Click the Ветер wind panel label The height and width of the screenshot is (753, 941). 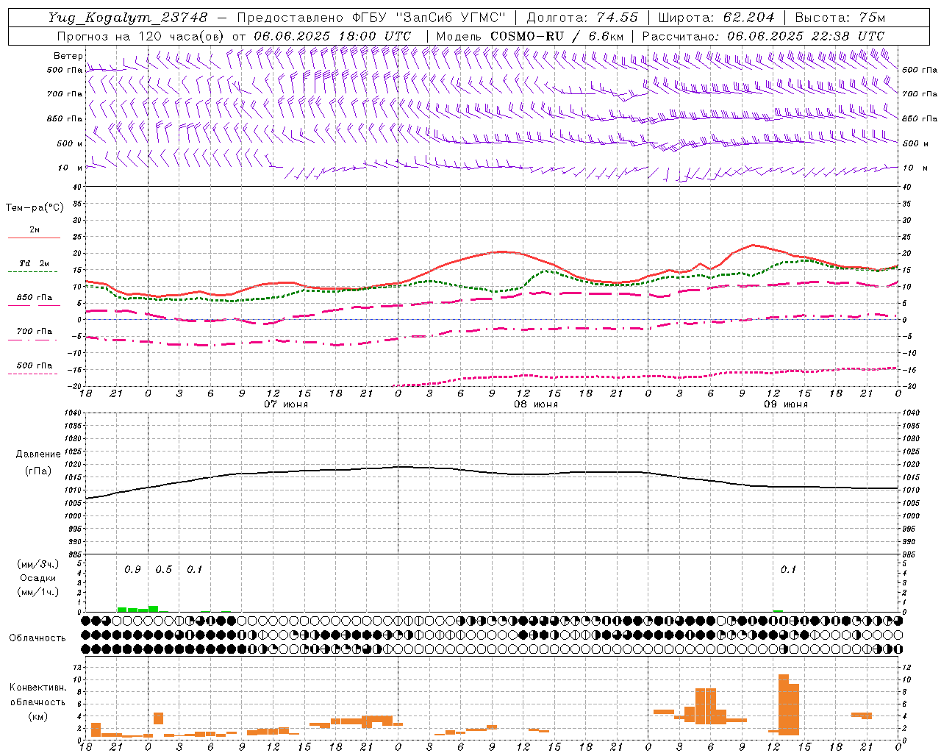click(68, 56)
